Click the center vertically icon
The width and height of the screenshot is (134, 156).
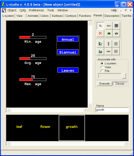click(x=116, y=51)
